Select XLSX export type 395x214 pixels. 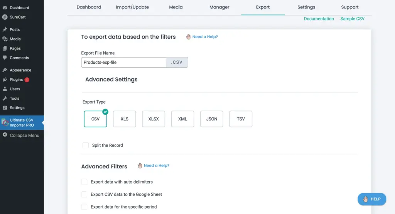154,119
